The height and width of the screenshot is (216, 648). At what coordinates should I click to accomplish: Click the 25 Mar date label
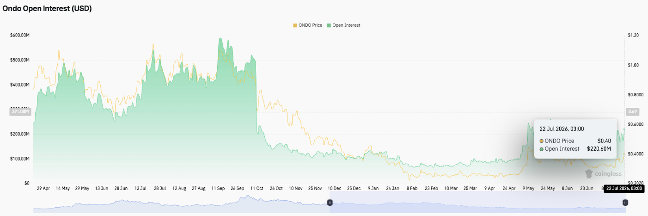[x=470, y=189]
